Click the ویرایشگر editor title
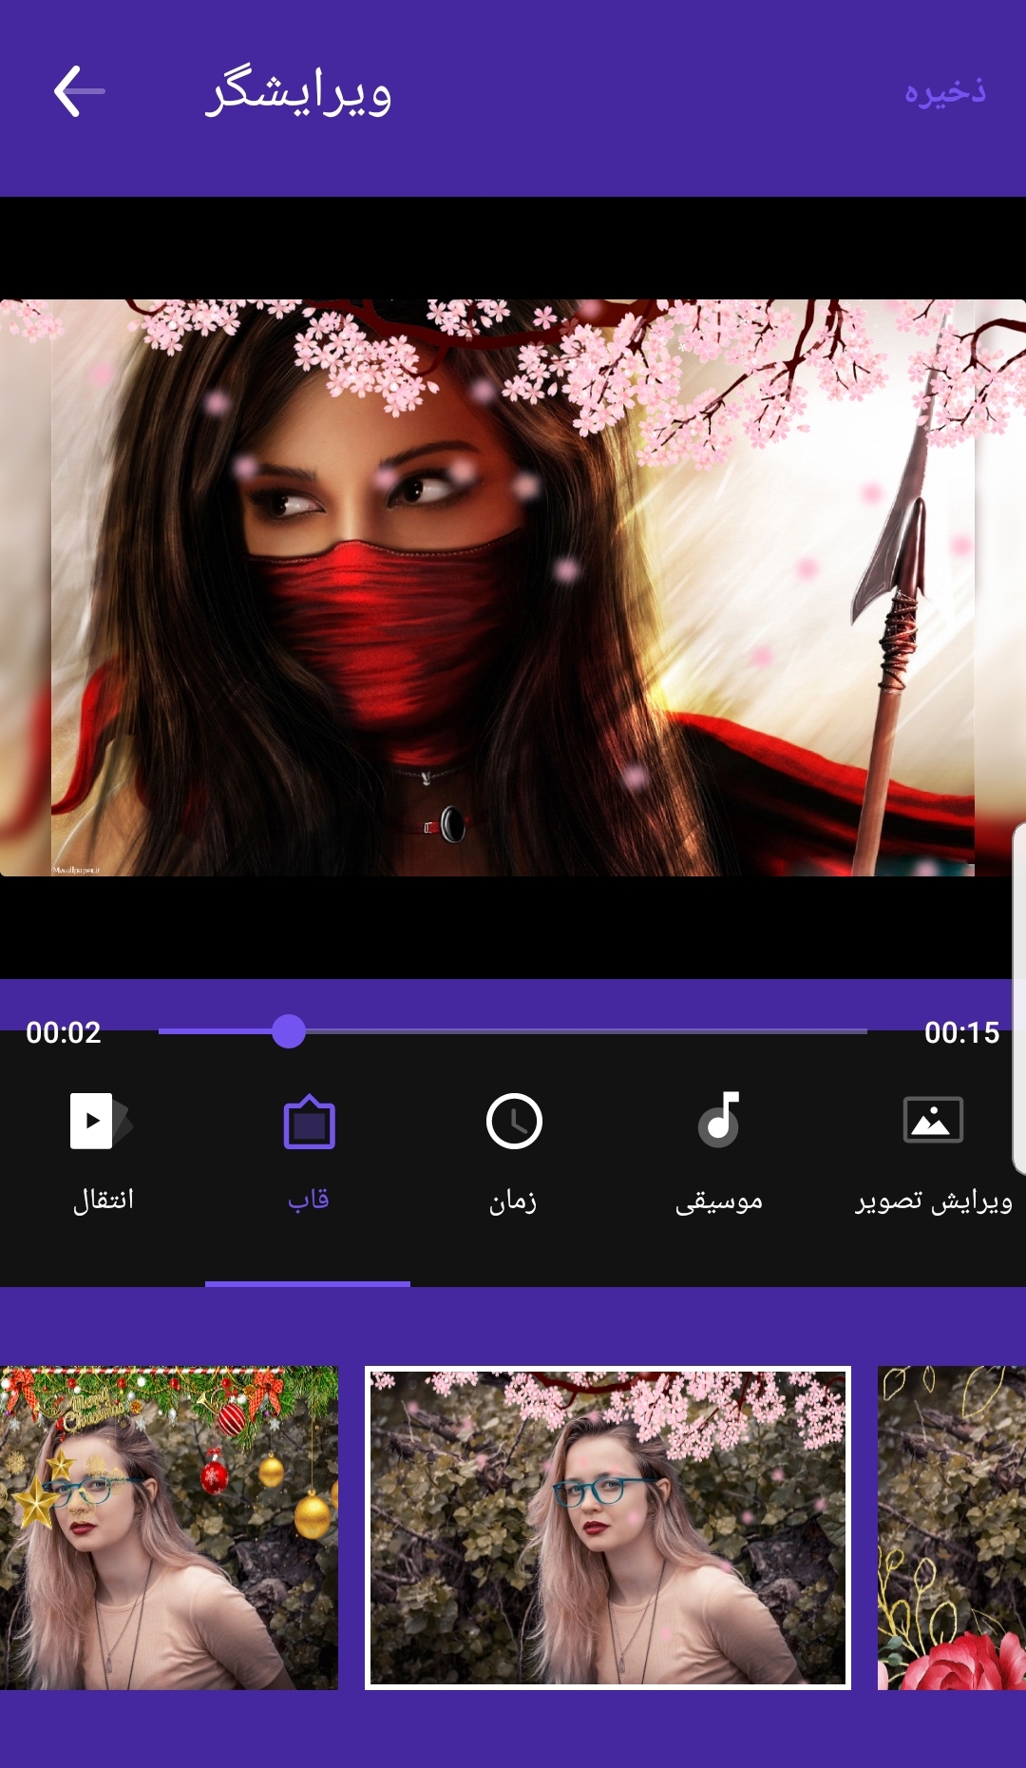The width and height of the screenshot is (1026, 1768). click(x=298, y=93)
